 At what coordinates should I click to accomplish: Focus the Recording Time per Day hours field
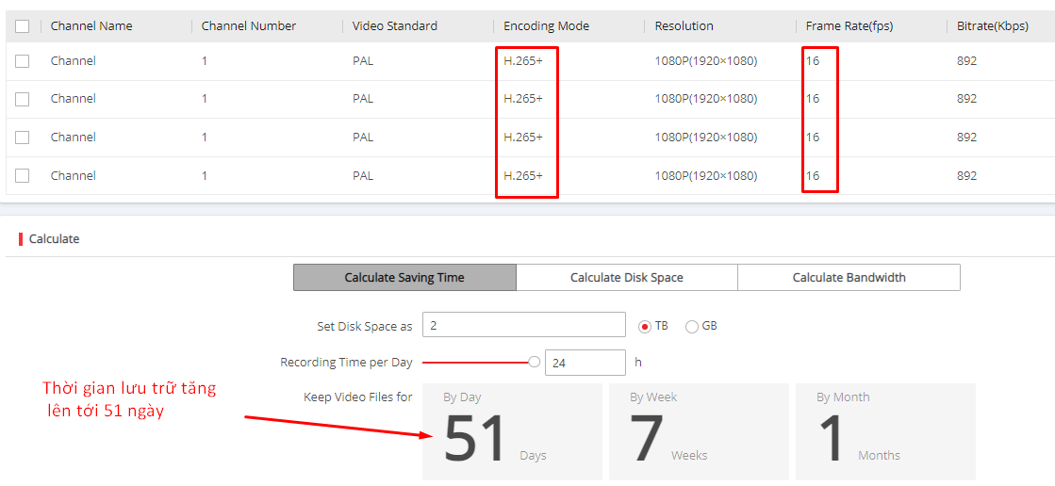(x=585, y=363)
